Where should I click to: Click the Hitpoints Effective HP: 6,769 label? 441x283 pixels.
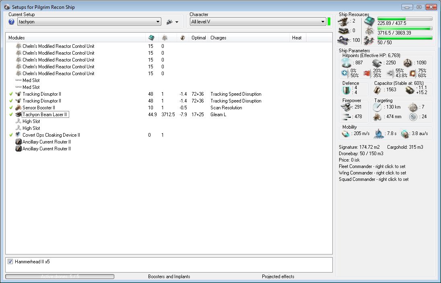(371, 55)
